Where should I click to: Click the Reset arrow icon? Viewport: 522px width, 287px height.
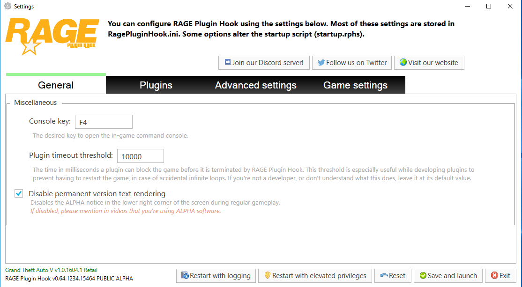(384, 276)
